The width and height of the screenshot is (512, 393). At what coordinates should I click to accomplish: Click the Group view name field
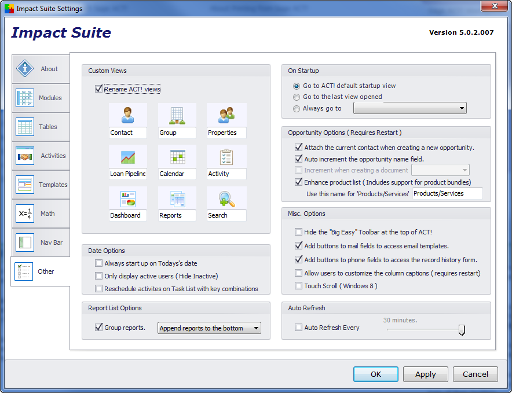pos(177,133)
